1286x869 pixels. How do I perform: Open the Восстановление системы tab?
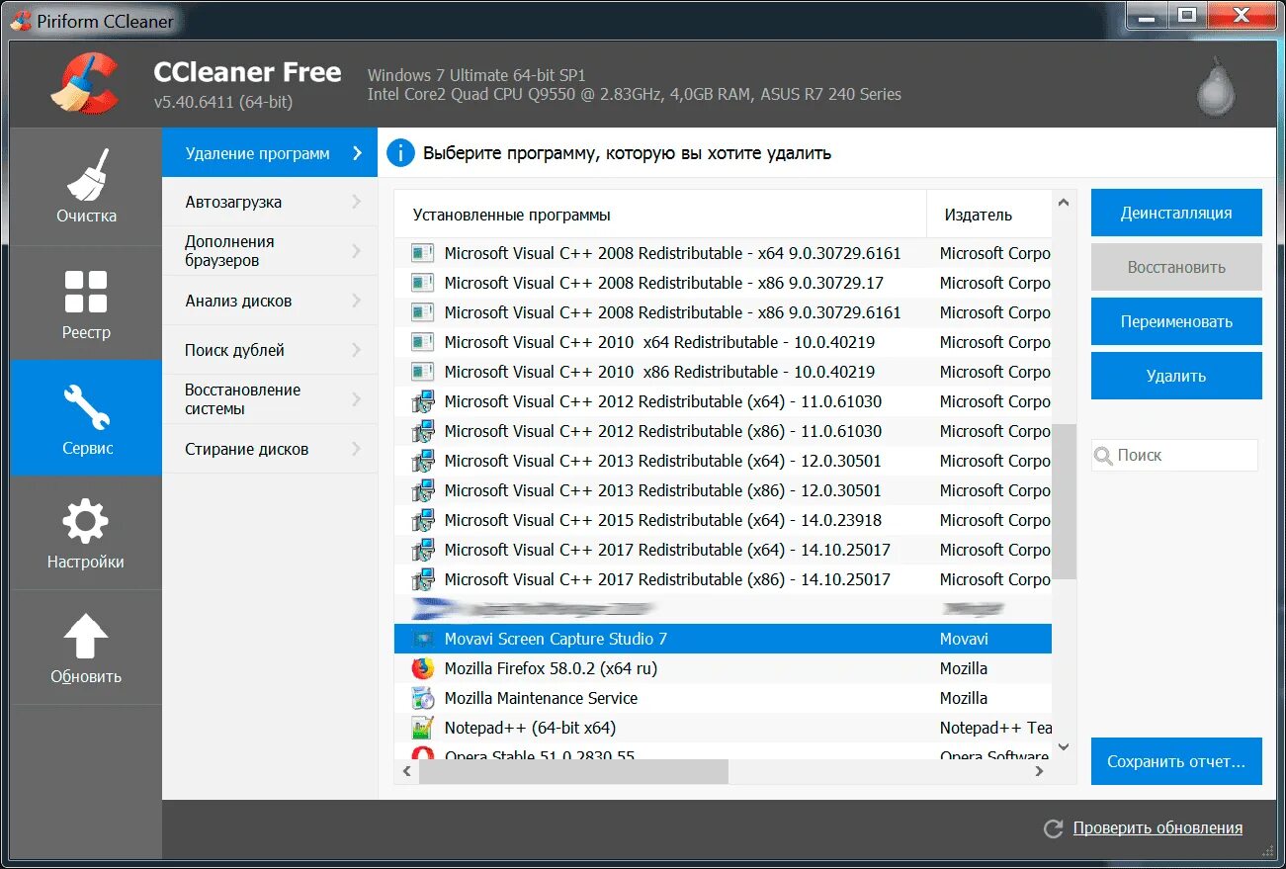[269, 399]
